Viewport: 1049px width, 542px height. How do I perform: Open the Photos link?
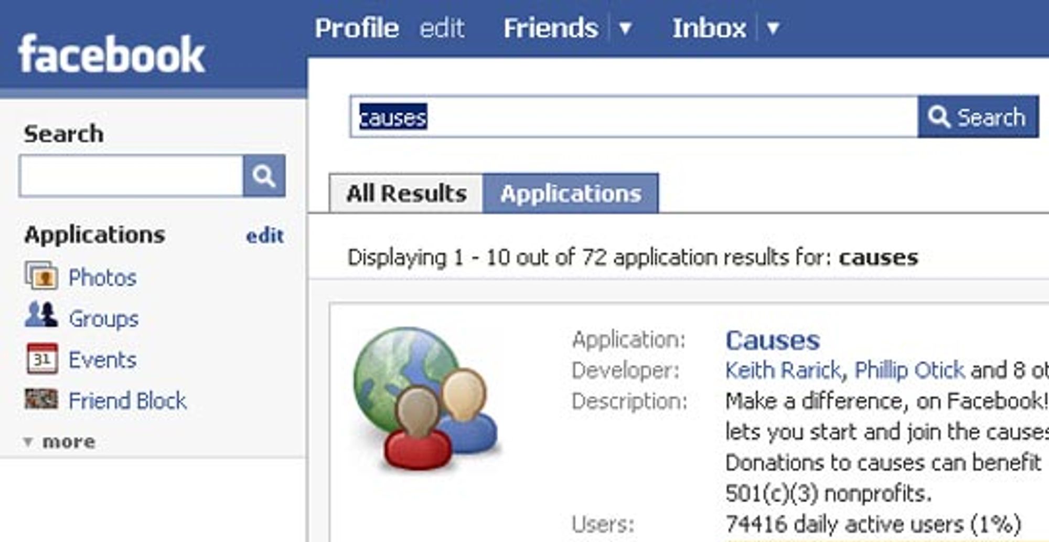click(102, 277)
